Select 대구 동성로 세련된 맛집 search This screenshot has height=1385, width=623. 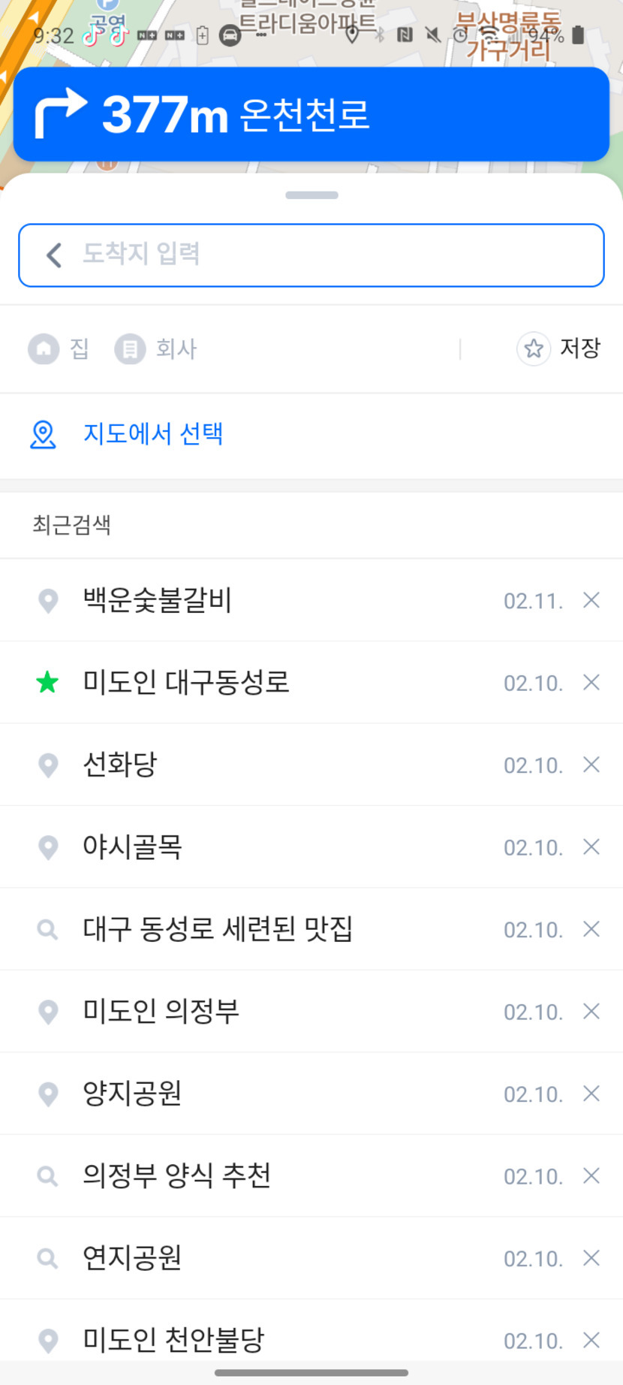coord(218,929)
